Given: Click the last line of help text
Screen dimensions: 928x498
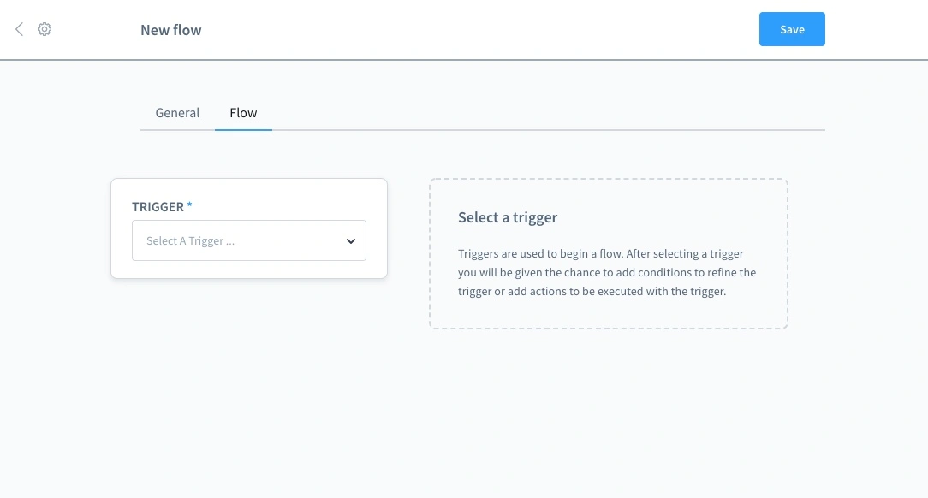Looking at the screenshot, I should 592,291.
